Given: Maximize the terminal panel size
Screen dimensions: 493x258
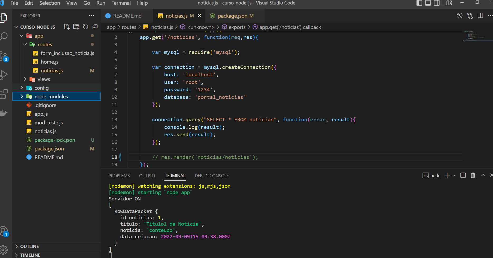Looking at the screenshot, I should [483, 175].
